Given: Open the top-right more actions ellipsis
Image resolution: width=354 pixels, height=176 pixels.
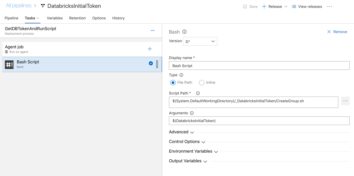Looking at the screenshot, I should 330,6.
